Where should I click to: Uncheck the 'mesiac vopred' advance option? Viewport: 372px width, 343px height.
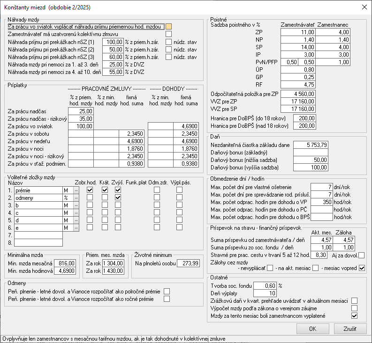coord(362,268)
